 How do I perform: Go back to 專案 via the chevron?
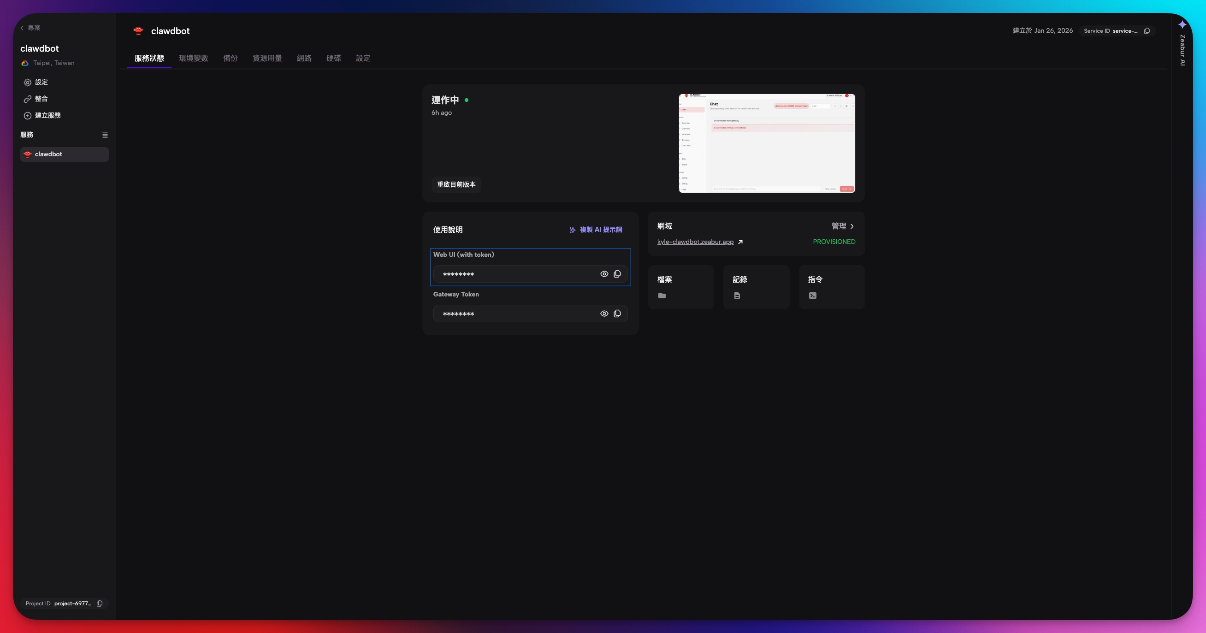(x=22, y=28)
